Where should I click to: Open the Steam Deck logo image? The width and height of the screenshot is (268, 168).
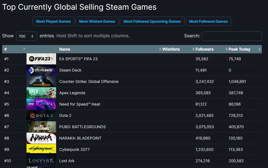point(41,70)
